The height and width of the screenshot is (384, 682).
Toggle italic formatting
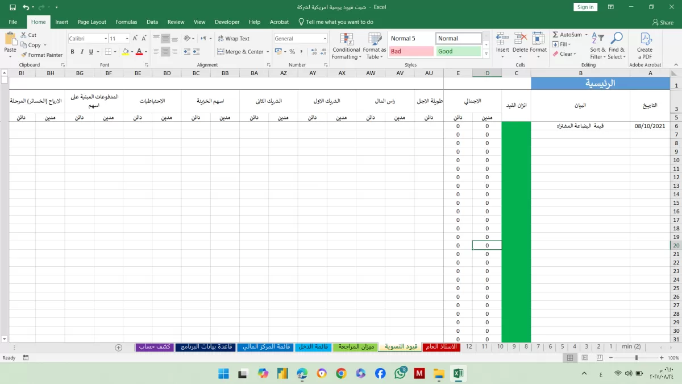pos(82,52)
